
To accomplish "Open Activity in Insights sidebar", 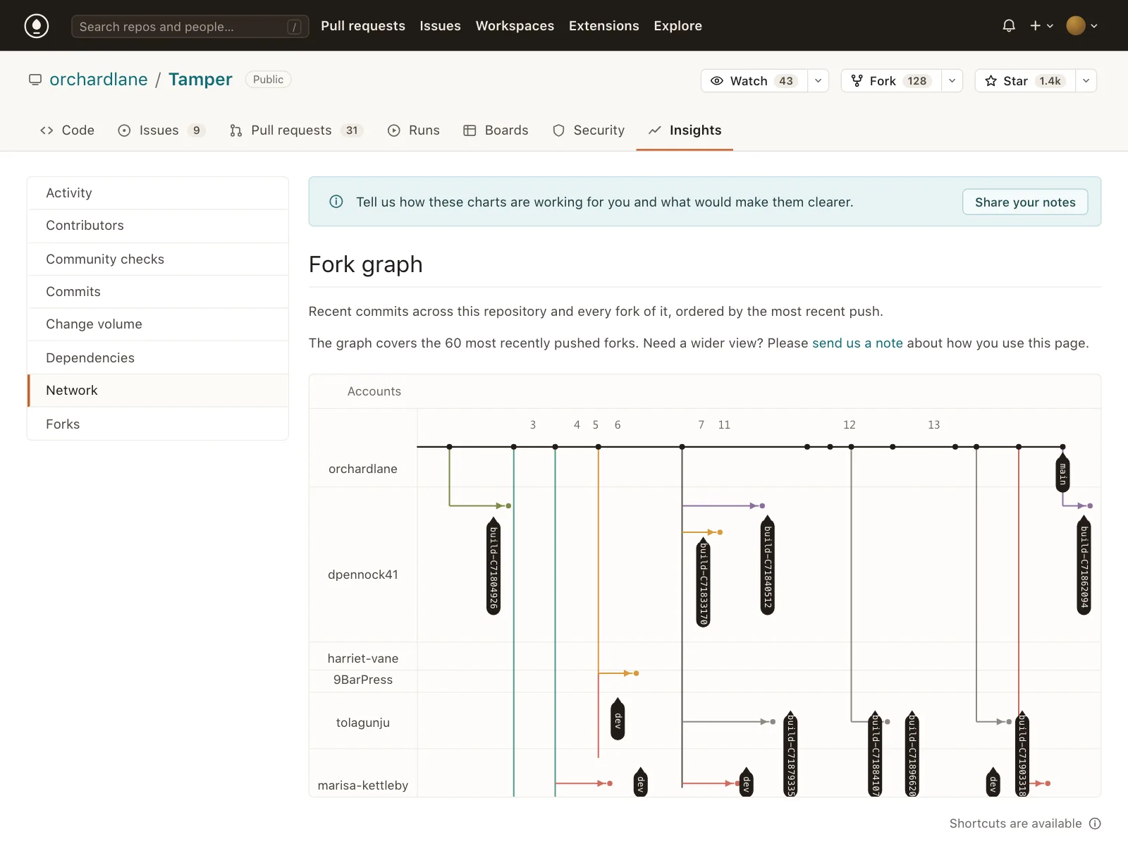I will tap(158, 193).
